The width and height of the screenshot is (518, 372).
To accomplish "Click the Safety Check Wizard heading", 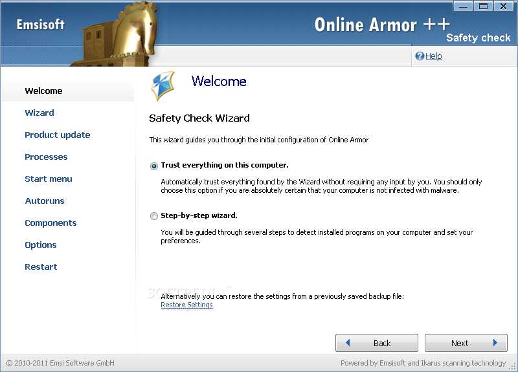I will [x=199, y=118].
